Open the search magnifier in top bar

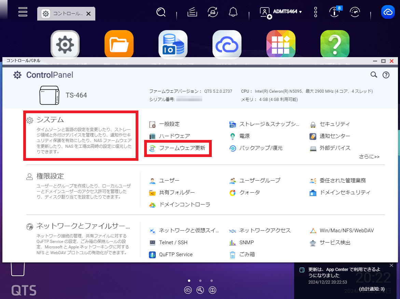pyautogui.click(x=161, y=12)
